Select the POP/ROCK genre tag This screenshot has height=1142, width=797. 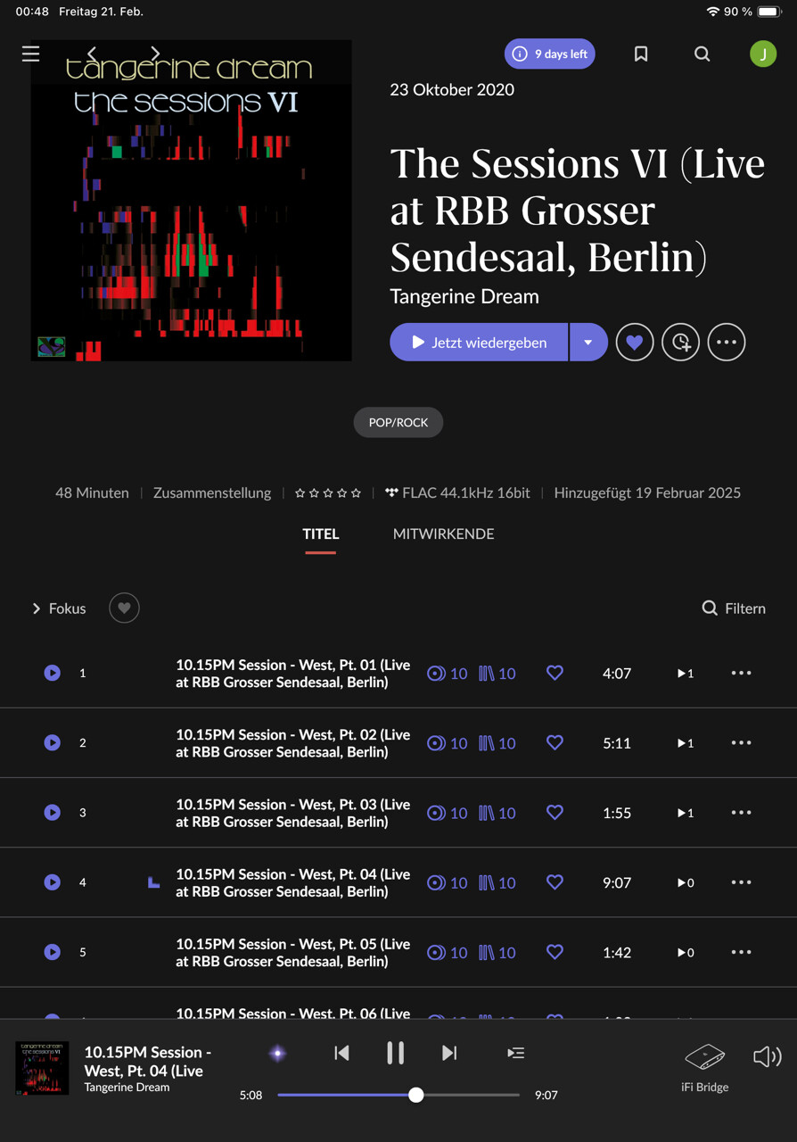(x=398, y=422)
